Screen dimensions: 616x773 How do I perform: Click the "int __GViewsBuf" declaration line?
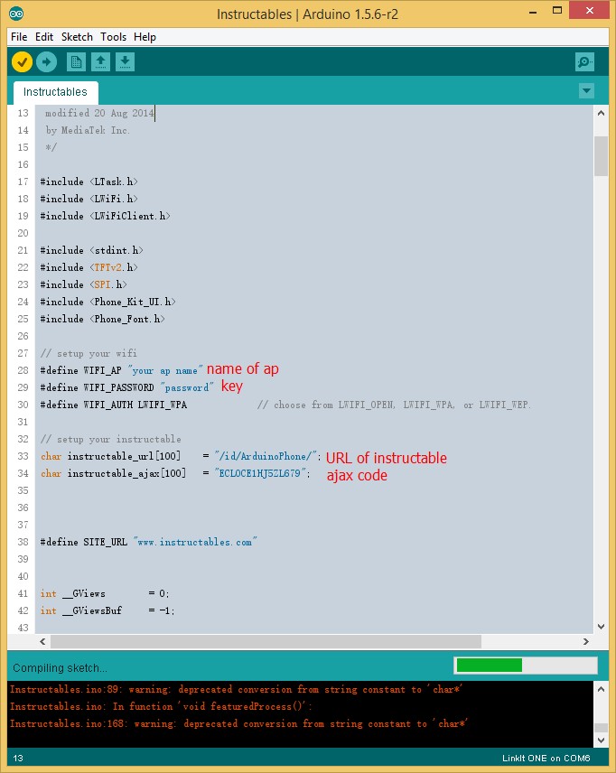107,610
